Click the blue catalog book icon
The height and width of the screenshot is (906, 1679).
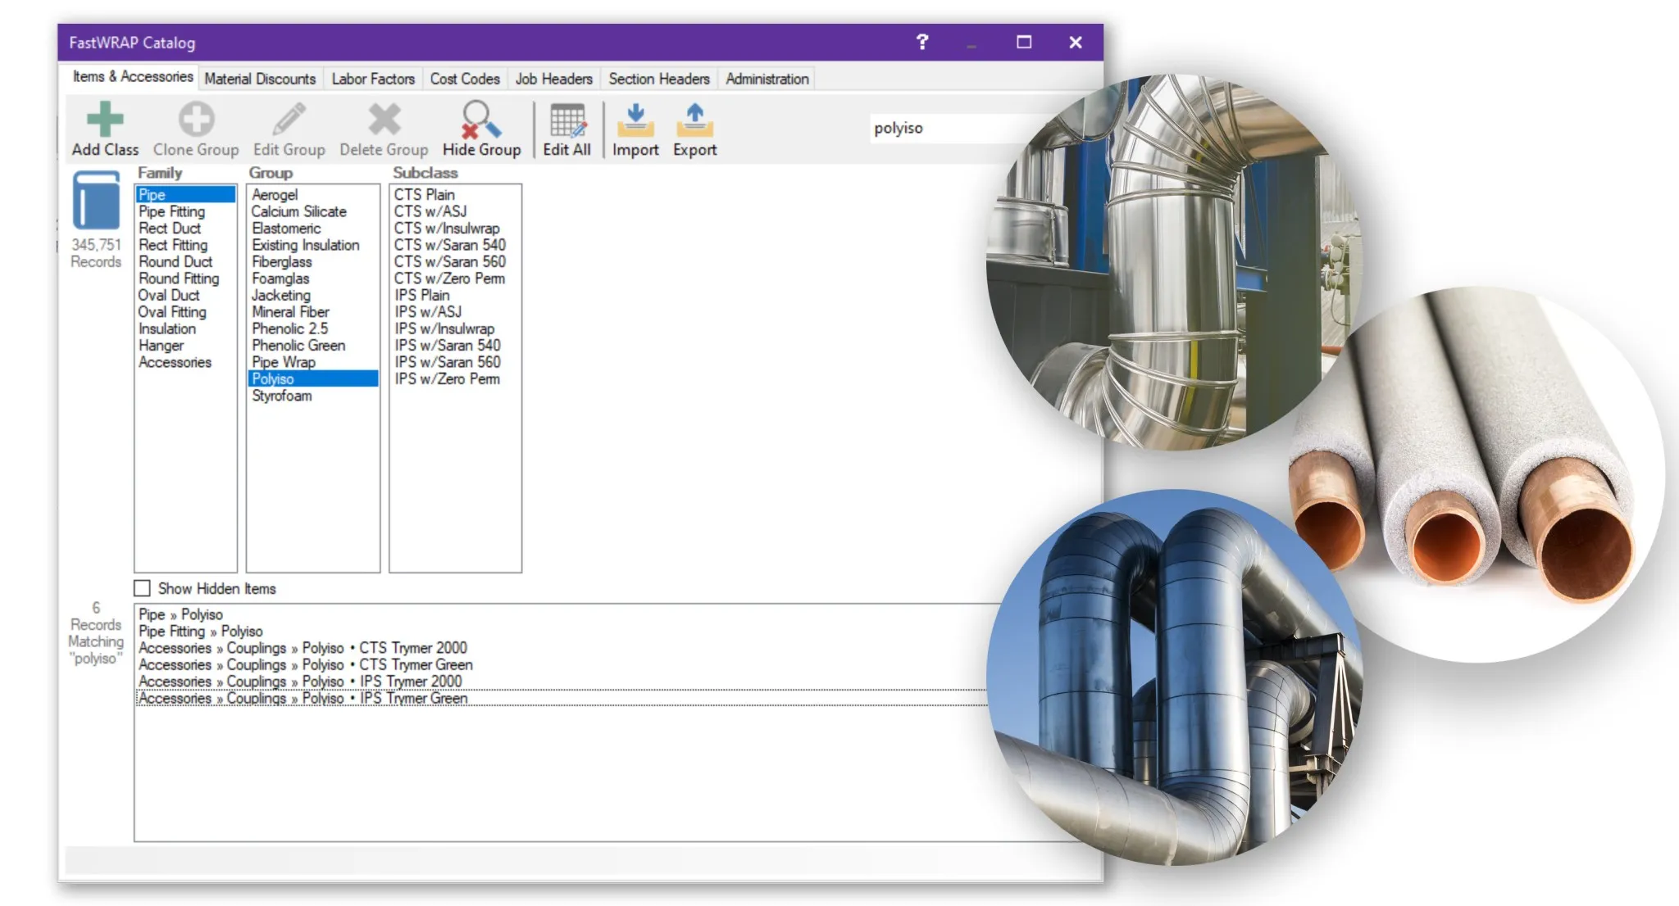[96, 200]
